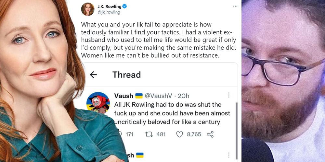This screenshot has width=325, height=162.
Task: Click the J.K. Rowling display name
Action: (x=110, y=6)
